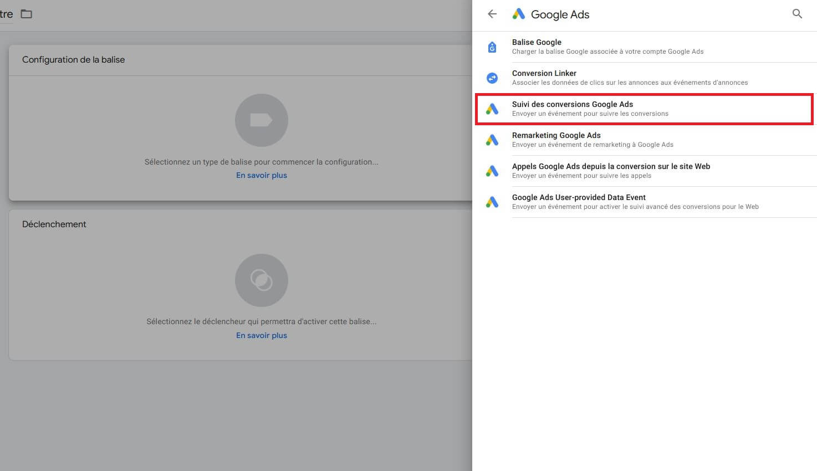Click the trigger placeholder circle in Déclenchement

click(x=262, y=280)
